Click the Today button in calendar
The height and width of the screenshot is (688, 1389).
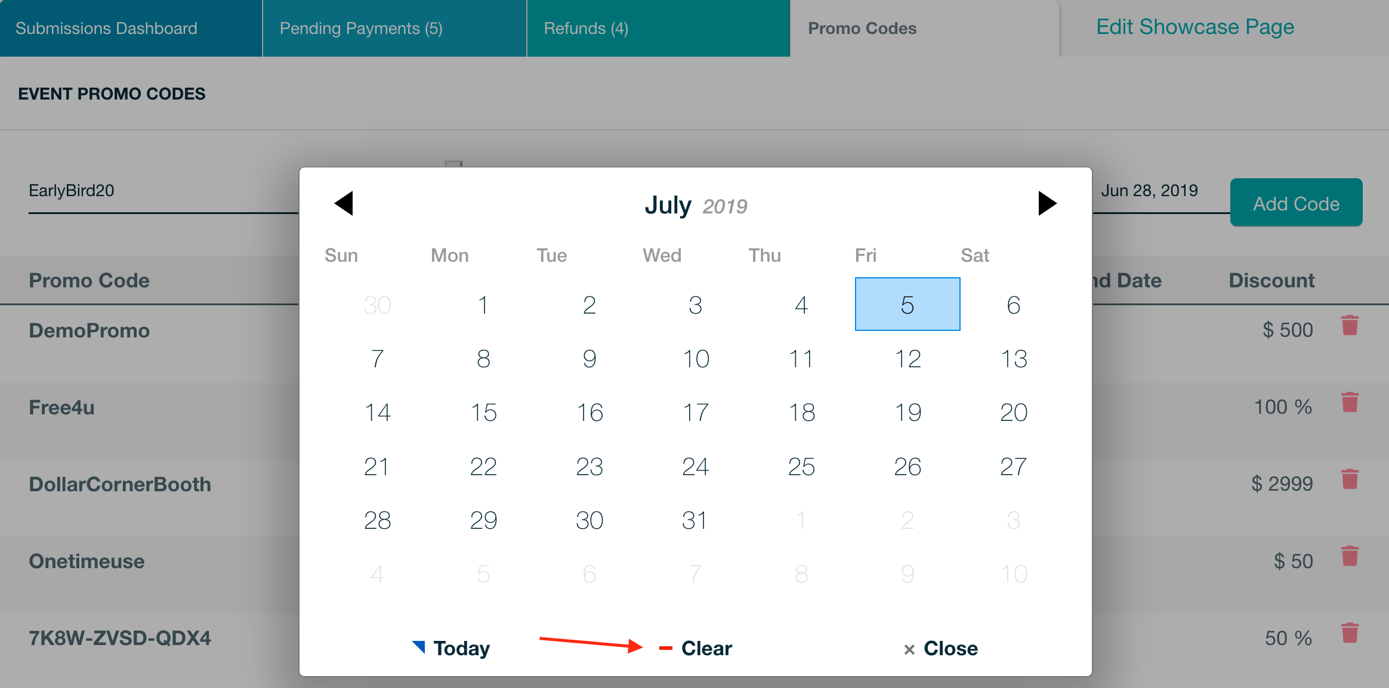coord(452,648)
